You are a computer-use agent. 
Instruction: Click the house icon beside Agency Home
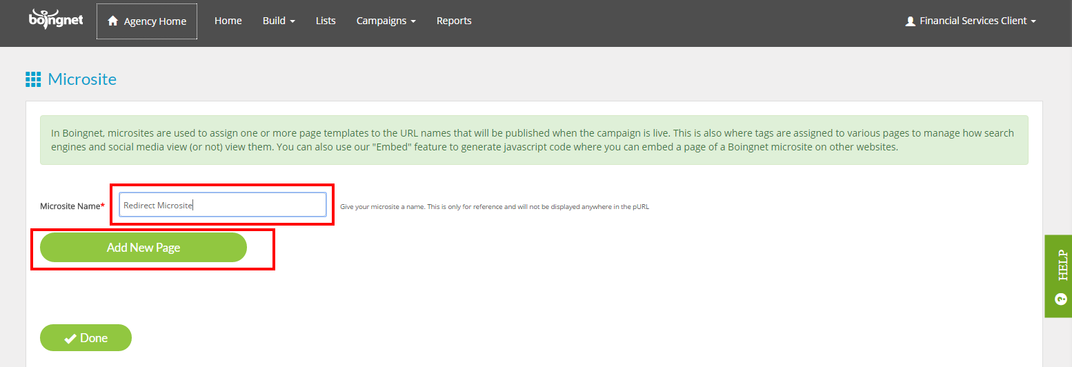[113, 21]
